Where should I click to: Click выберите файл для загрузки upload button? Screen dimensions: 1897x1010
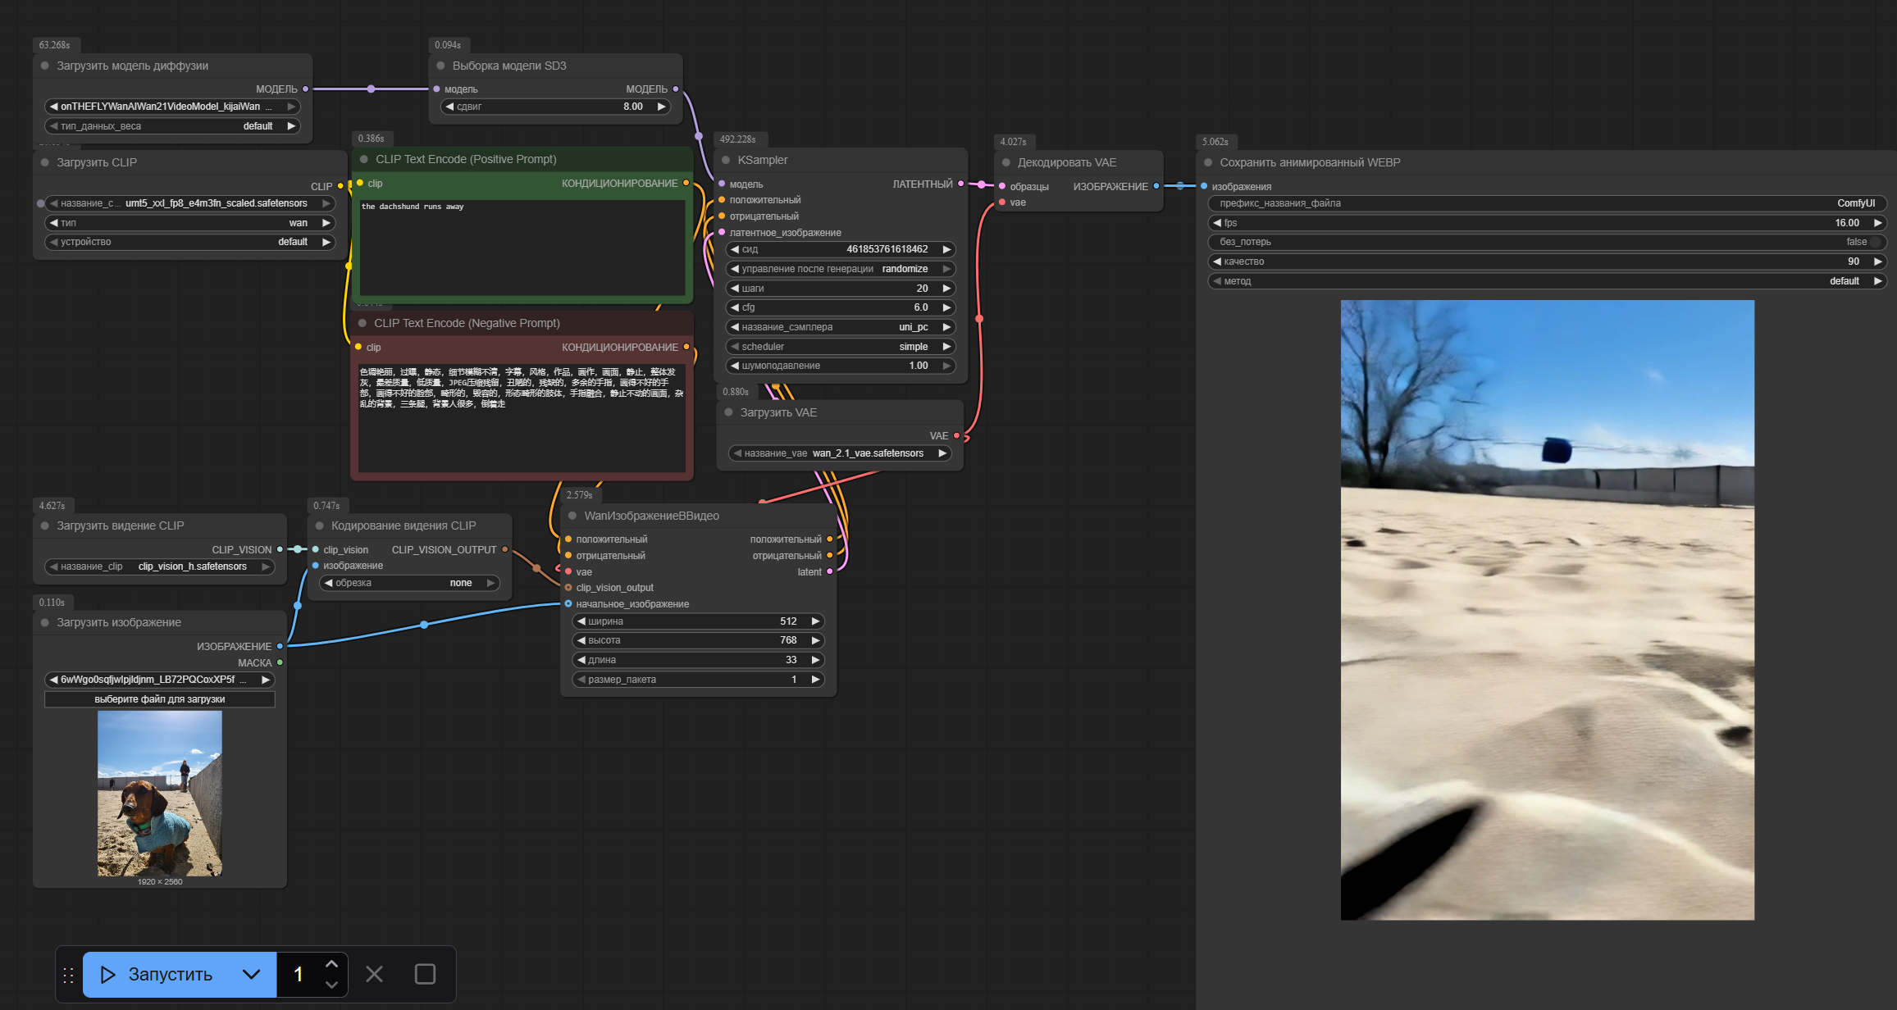(x=160, y=699)
